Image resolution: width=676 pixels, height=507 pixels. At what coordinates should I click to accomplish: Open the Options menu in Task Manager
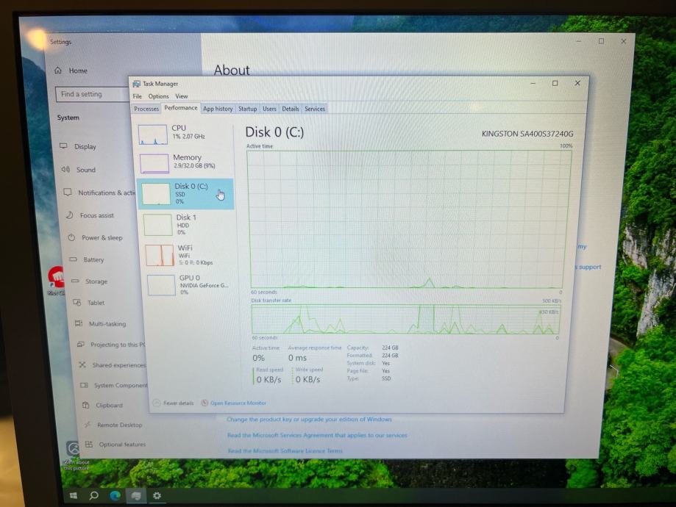click(158, 96)
